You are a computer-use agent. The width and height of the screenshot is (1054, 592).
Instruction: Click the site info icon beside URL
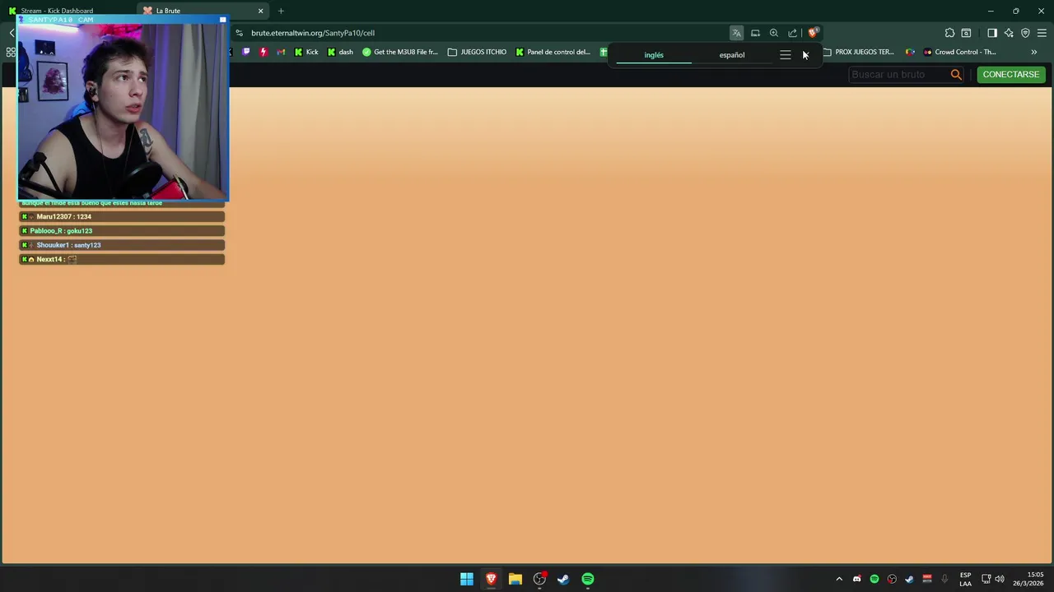click(x=239, y=33)
